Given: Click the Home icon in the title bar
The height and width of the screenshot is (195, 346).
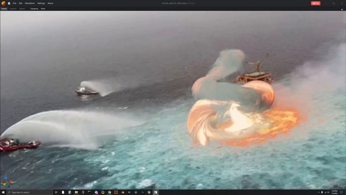Looking at the screenshot, I should point(9,3).
